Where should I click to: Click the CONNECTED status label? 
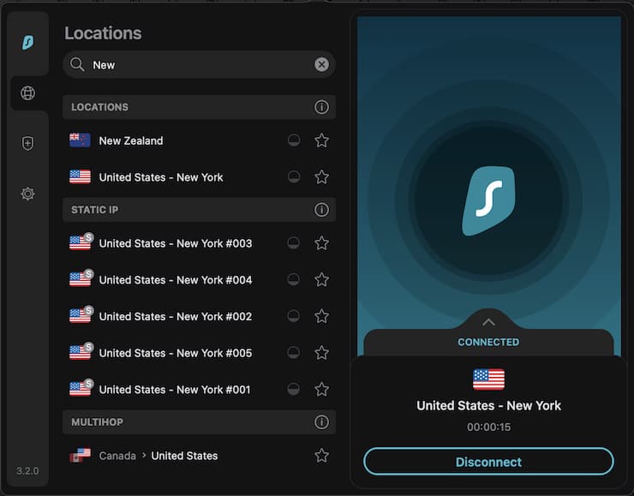pos(488,342)
